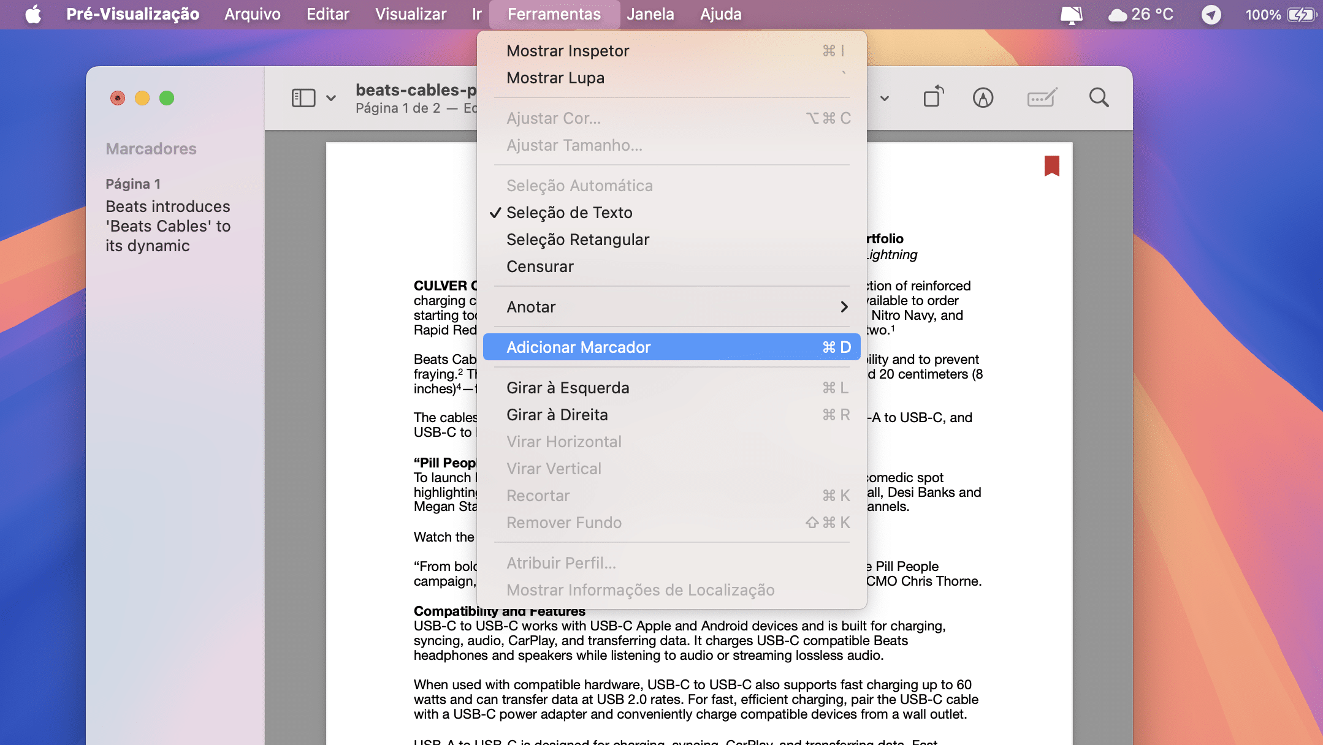
Task: Click the red bookmark flag on page
Action: (1052, 166)
